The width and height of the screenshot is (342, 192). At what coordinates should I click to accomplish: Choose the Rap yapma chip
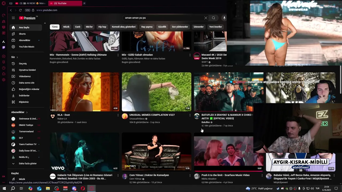coord(147,27)
